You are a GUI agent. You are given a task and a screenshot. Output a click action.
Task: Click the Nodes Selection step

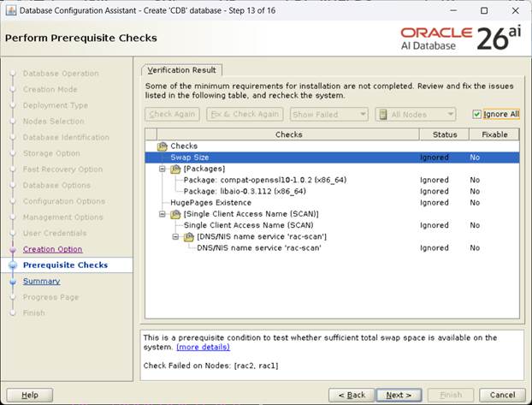point(53,122)
